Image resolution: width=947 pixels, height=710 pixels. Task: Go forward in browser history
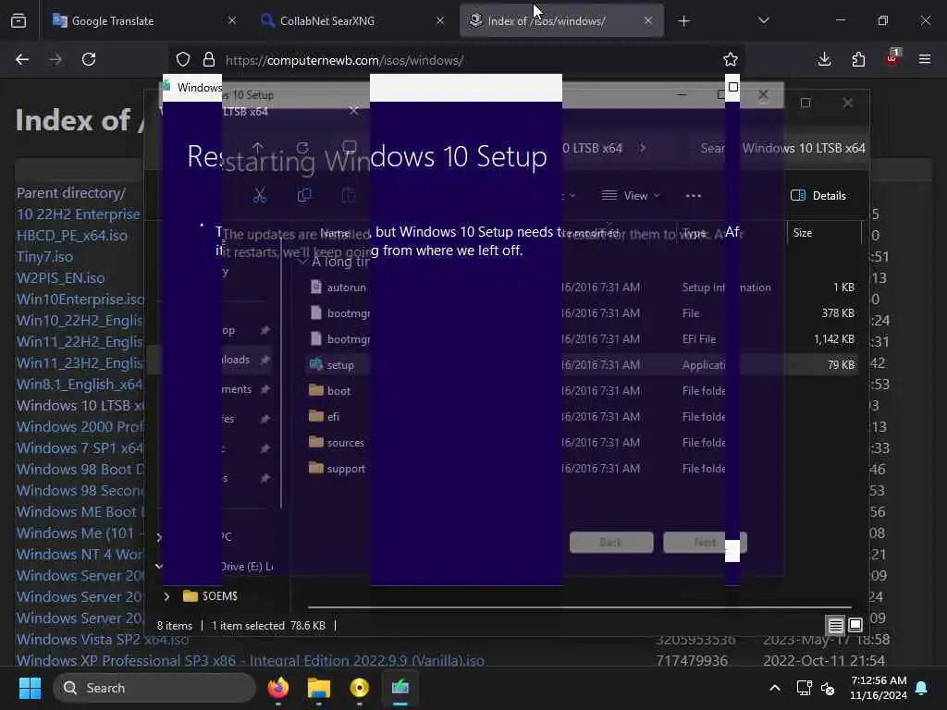pos(55,59)
